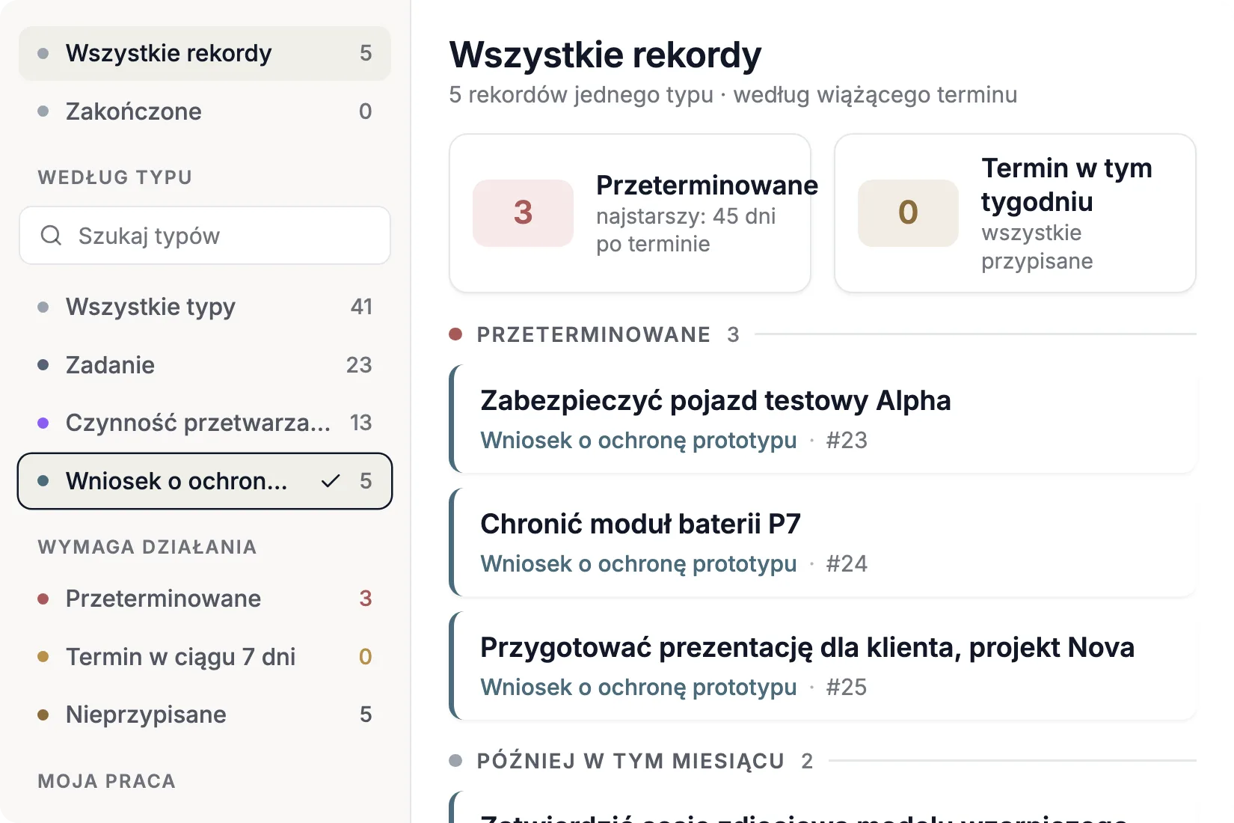Open record Przygotować prezentację dla klienta, projekt Nova
The image size is (1234, 823).
[823, 666]
